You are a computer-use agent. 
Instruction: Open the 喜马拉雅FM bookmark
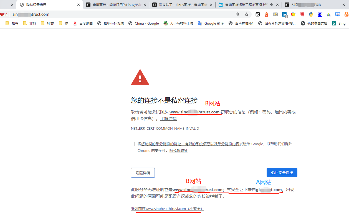pyautogui.click(x=241, y=24)
